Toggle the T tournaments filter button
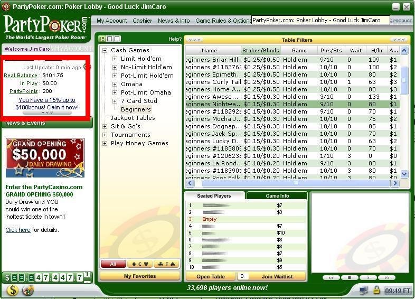415x299 pixels. tap(166, 264)
